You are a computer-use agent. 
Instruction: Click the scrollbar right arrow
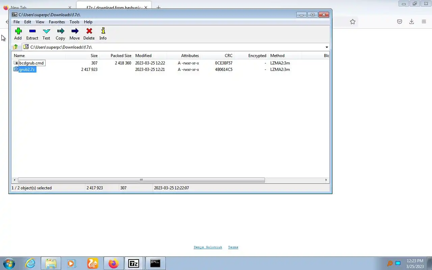click(x=326, y=180)
